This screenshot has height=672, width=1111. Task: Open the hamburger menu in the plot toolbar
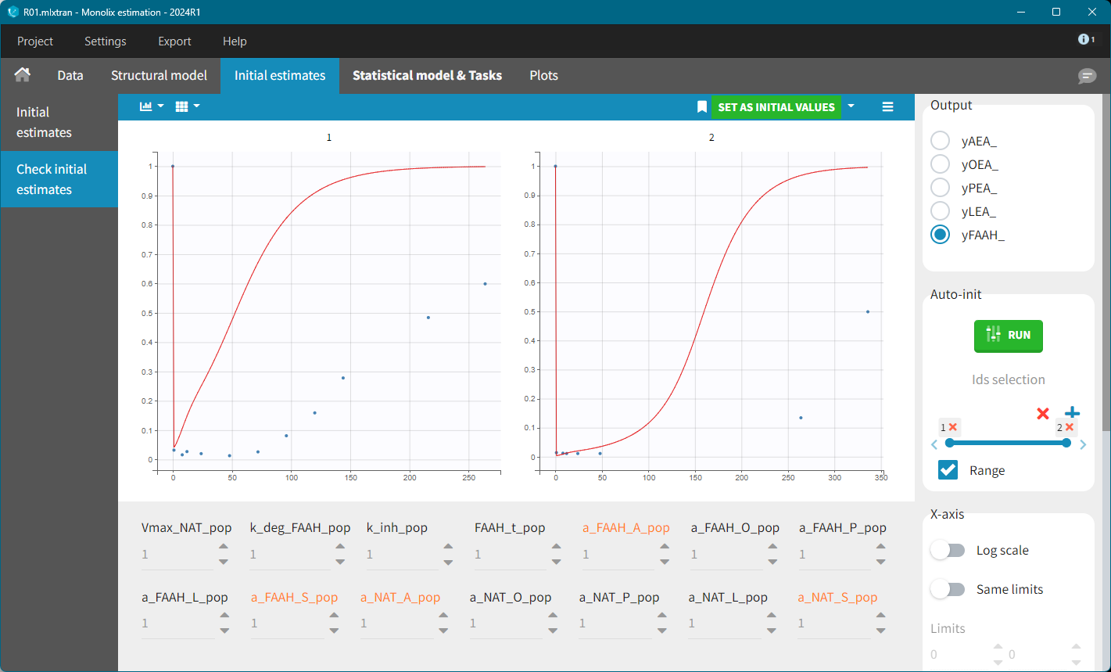coord(887,107)
